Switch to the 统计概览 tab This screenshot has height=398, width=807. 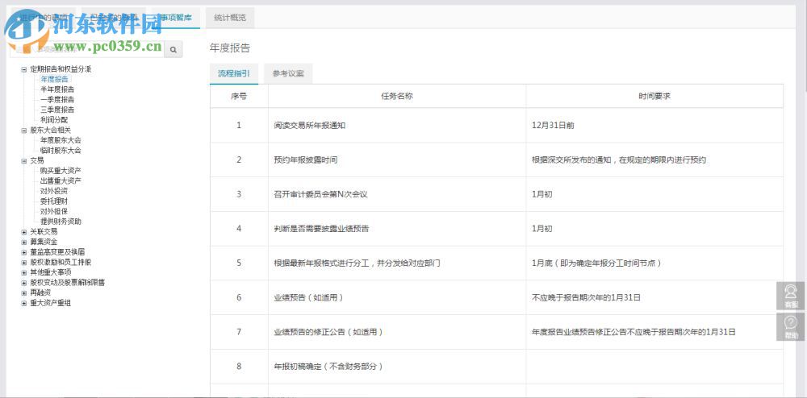(230, 18)
